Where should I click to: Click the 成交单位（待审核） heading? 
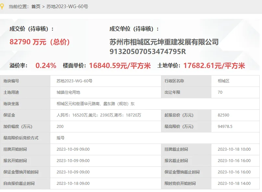(134, 29)
